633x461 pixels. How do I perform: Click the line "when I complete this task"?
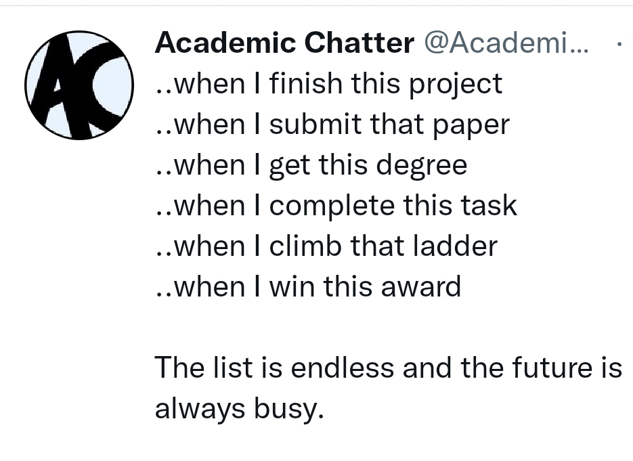[x=336, y=206]
